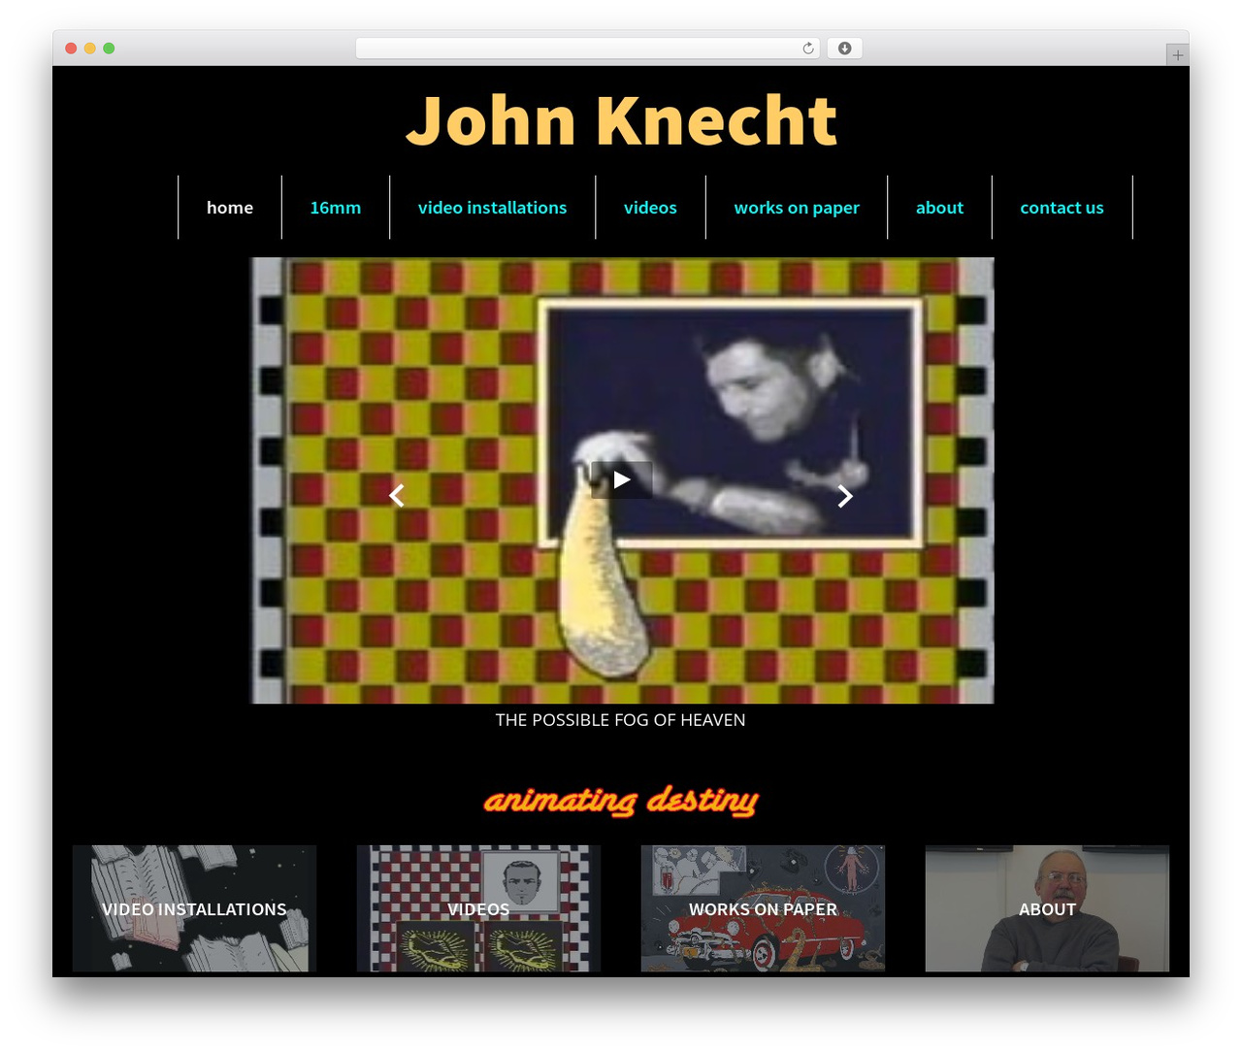
Task: Open ABOUT thumbnail tile
Action: (x=1047, y=908)
